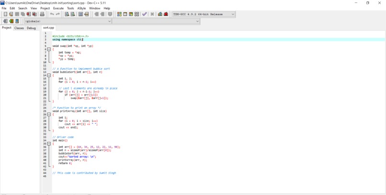Viewport: 386px width, 195px height.
Task: Click the Close All files toolbar icon
Action: pos(34,14)
